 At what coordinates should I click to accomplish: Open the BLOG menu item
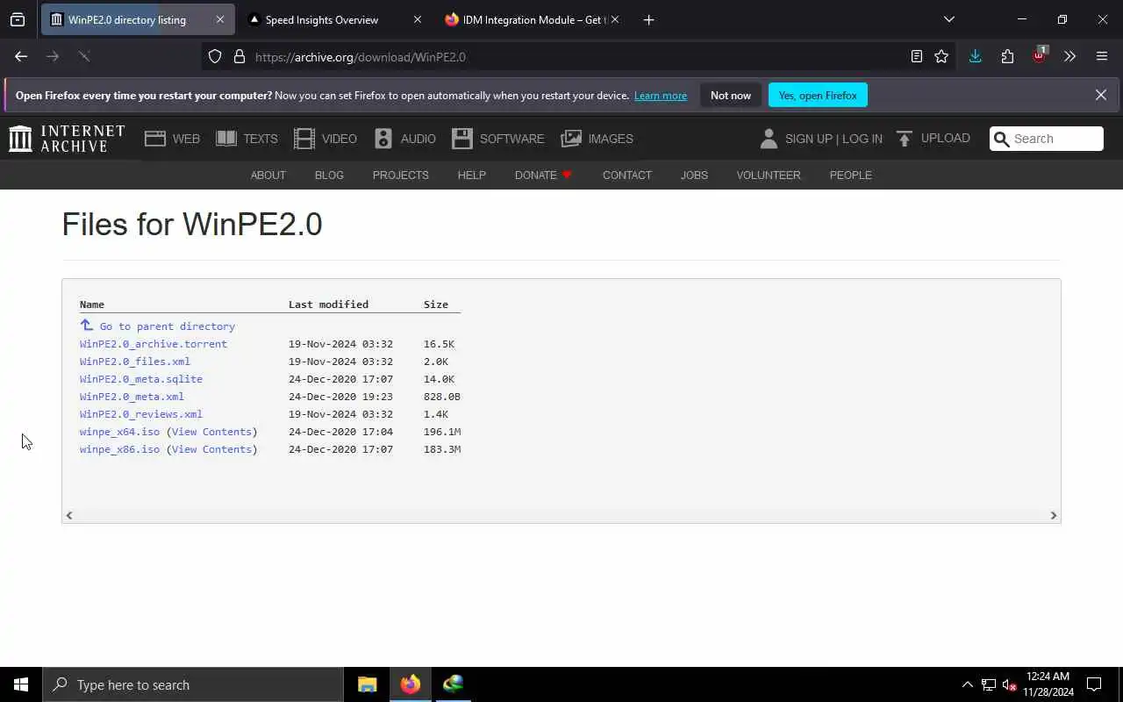(x=329, y=175)
